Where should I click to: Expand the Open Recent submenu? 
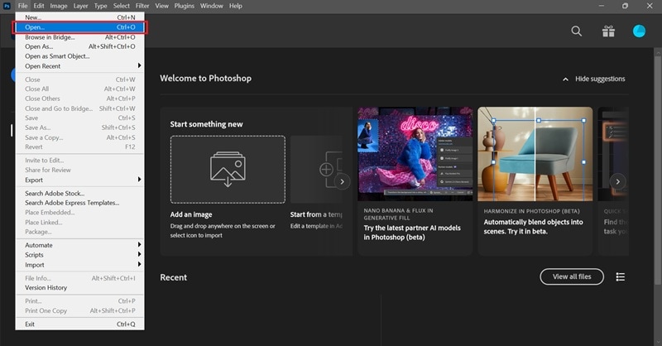(139, 65)
